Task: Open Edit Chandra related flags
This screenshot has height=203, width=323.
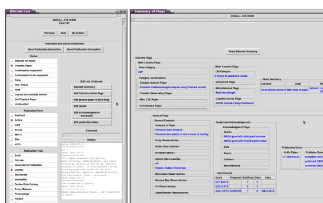Action: coord(92,93)
